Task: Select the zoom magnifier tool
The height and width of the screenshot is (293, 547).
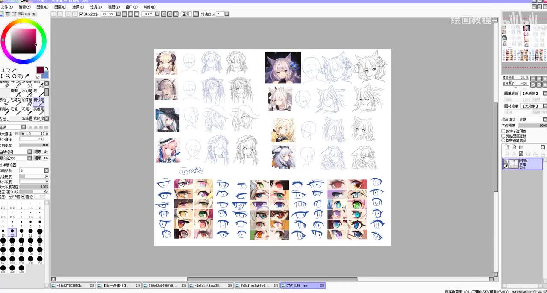Action: (8, 76)
